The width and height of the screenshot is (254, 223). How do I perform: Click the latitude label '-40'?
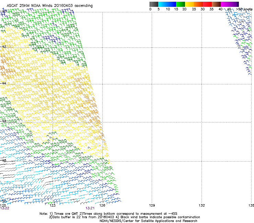[3, 11]
